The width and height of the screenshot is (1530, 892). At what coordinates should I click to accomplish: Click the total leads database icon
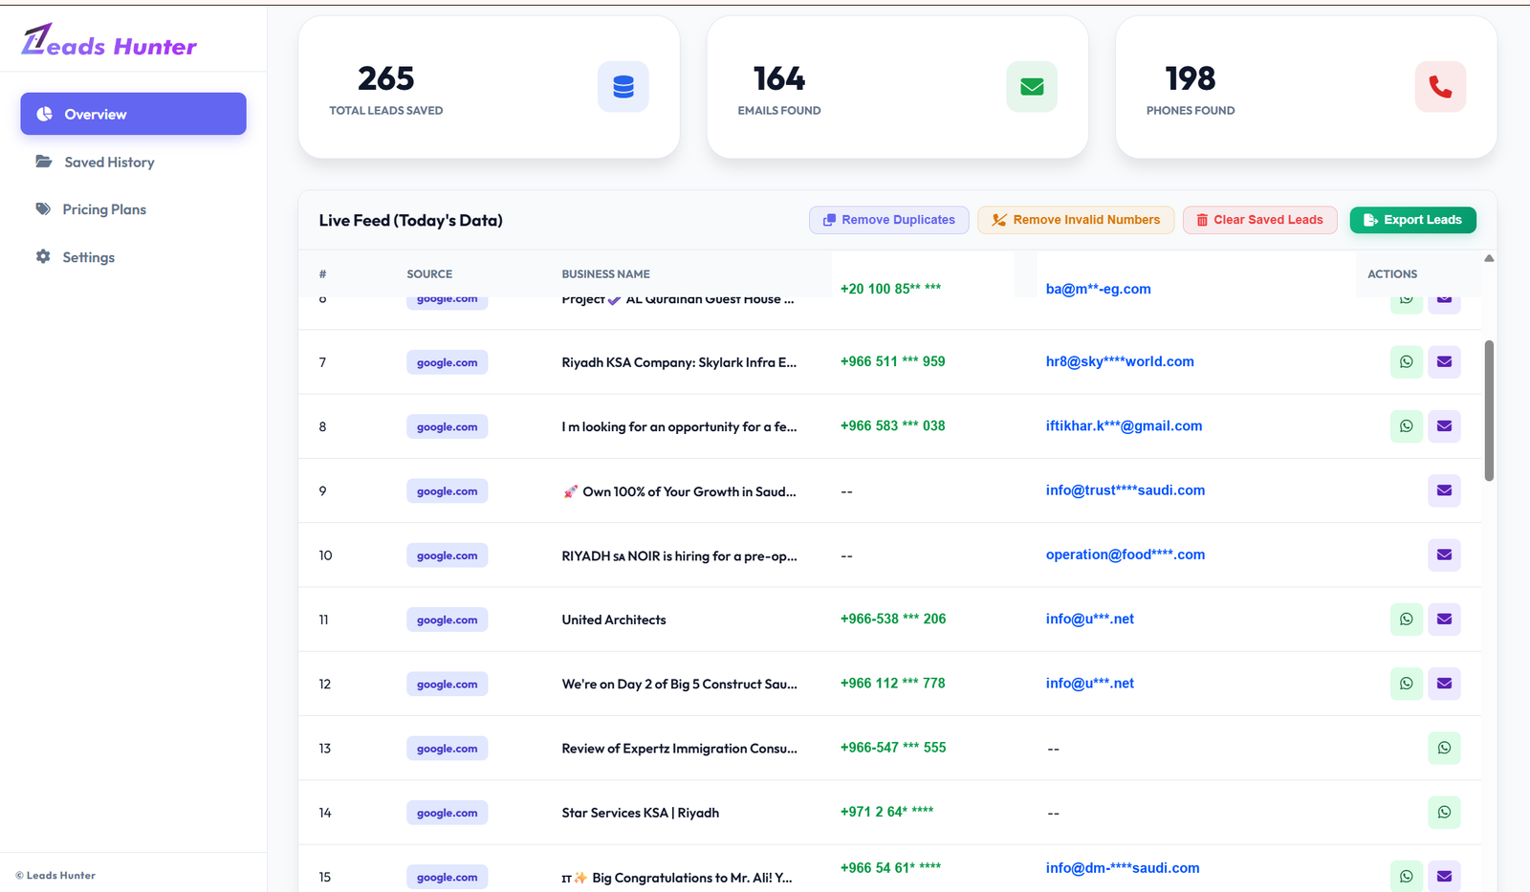tap(623, 87)
